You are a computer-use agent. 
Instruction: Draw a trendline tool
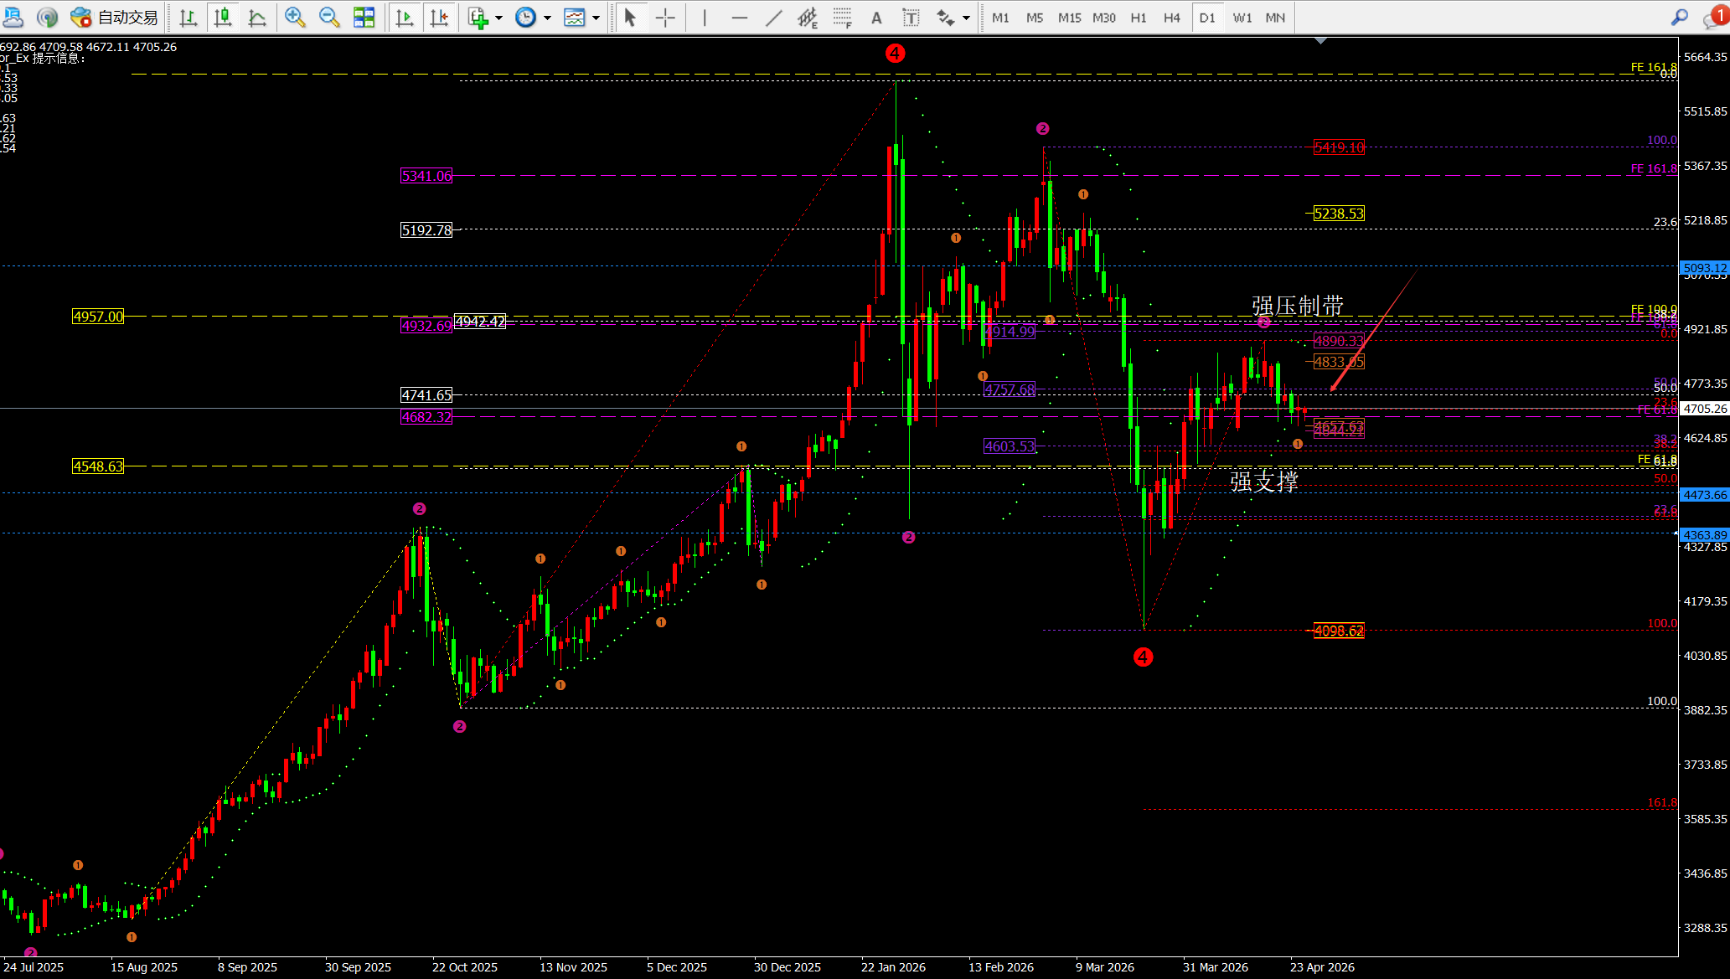pyautogui.click(x=773, y=18)
